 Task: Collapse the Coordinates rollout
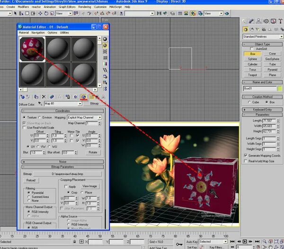tap(62, 111)
